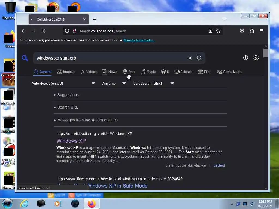Screen dimensions: 279x209
Task: Open the Windows XP Wikipedia result
Action: coord(71,141)
